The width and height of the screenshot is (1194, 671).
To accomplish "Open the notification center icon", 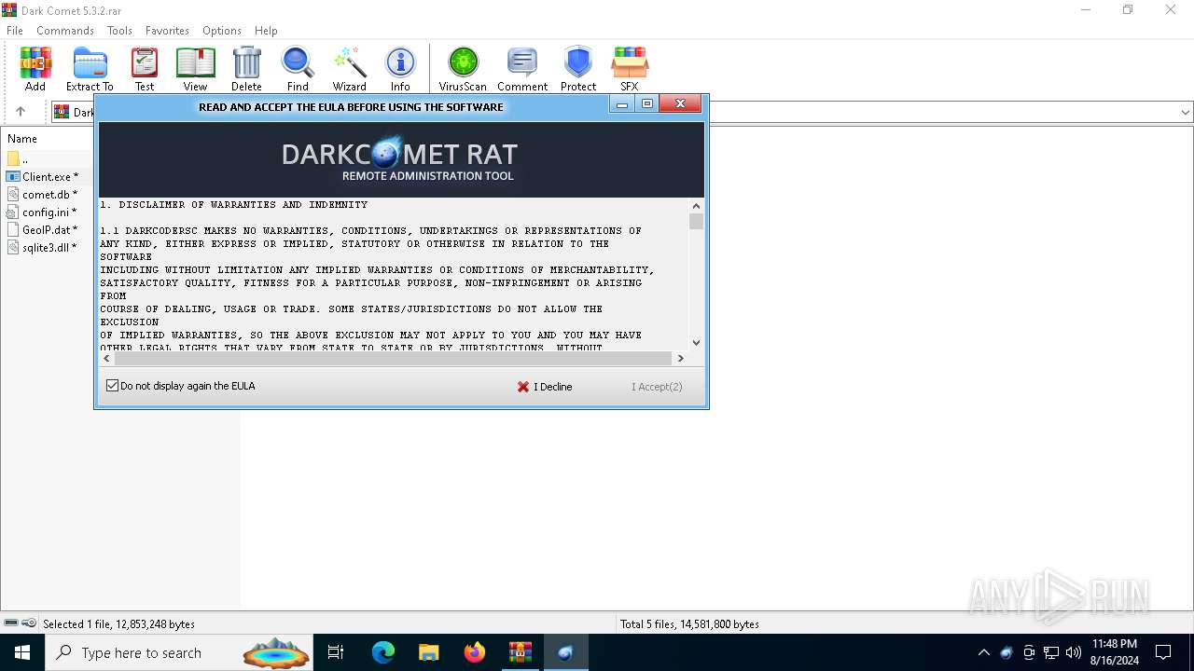I will (x=1163, y=652).
